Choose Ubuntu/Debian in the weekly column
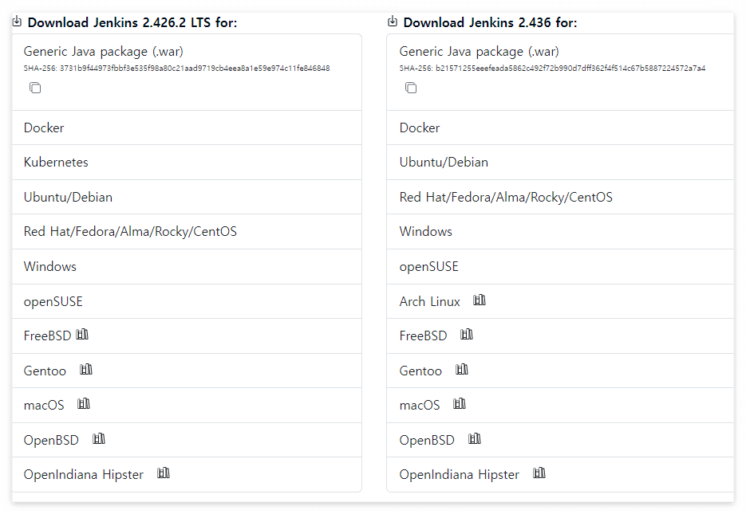Image resolution: width=746 pixels, height=514 pixels. [x=560, y=162]
